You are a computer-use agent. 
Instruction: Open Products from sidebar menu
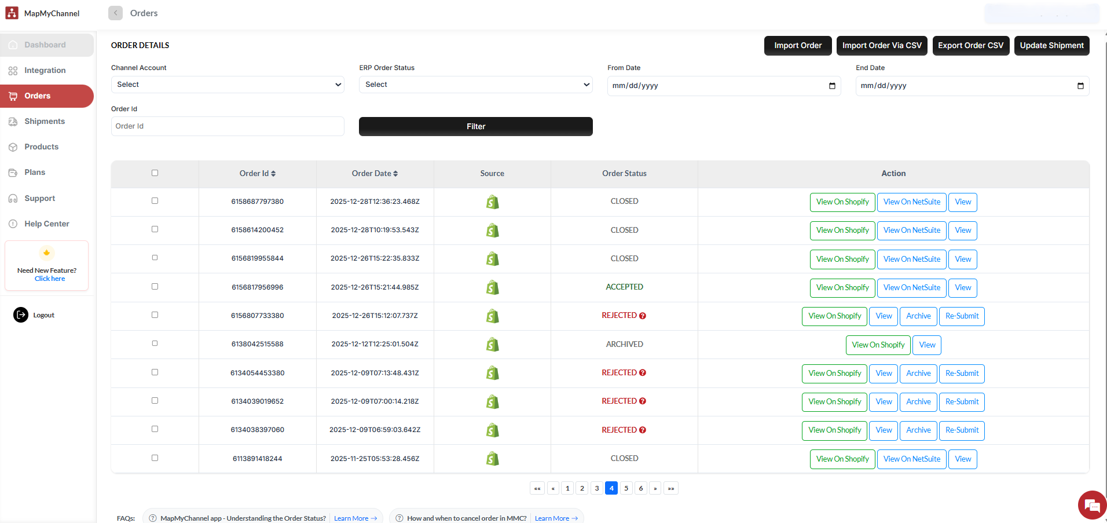41,147
